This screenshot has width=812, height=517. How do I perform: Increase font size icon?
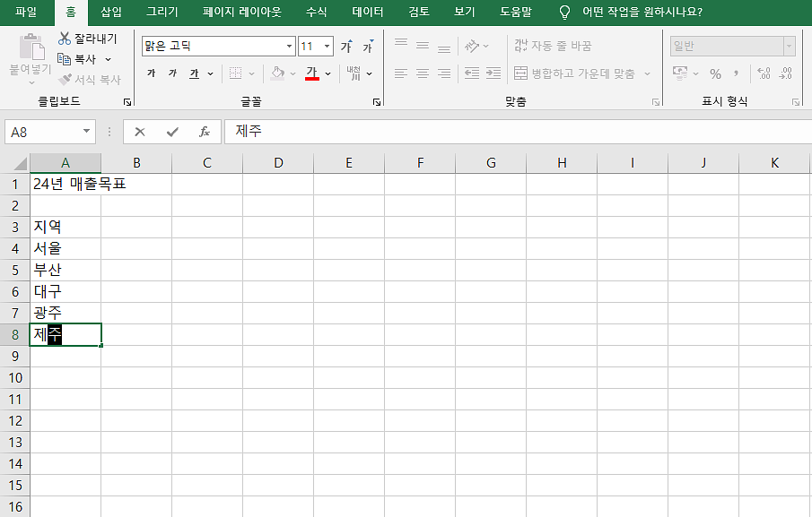tap(347, 47)
